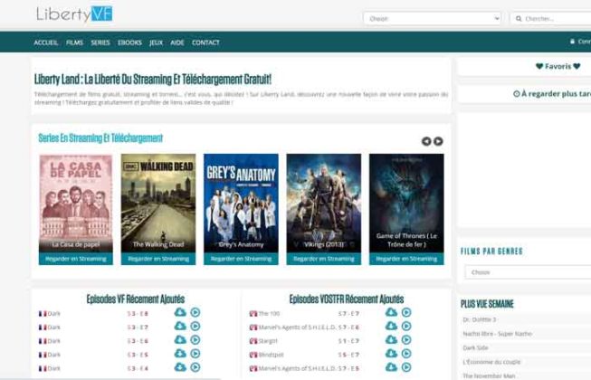591x380 pixels.
Task: Open L'Économie du couple entry
Action: pyautogui.click(x=491, y=362)
